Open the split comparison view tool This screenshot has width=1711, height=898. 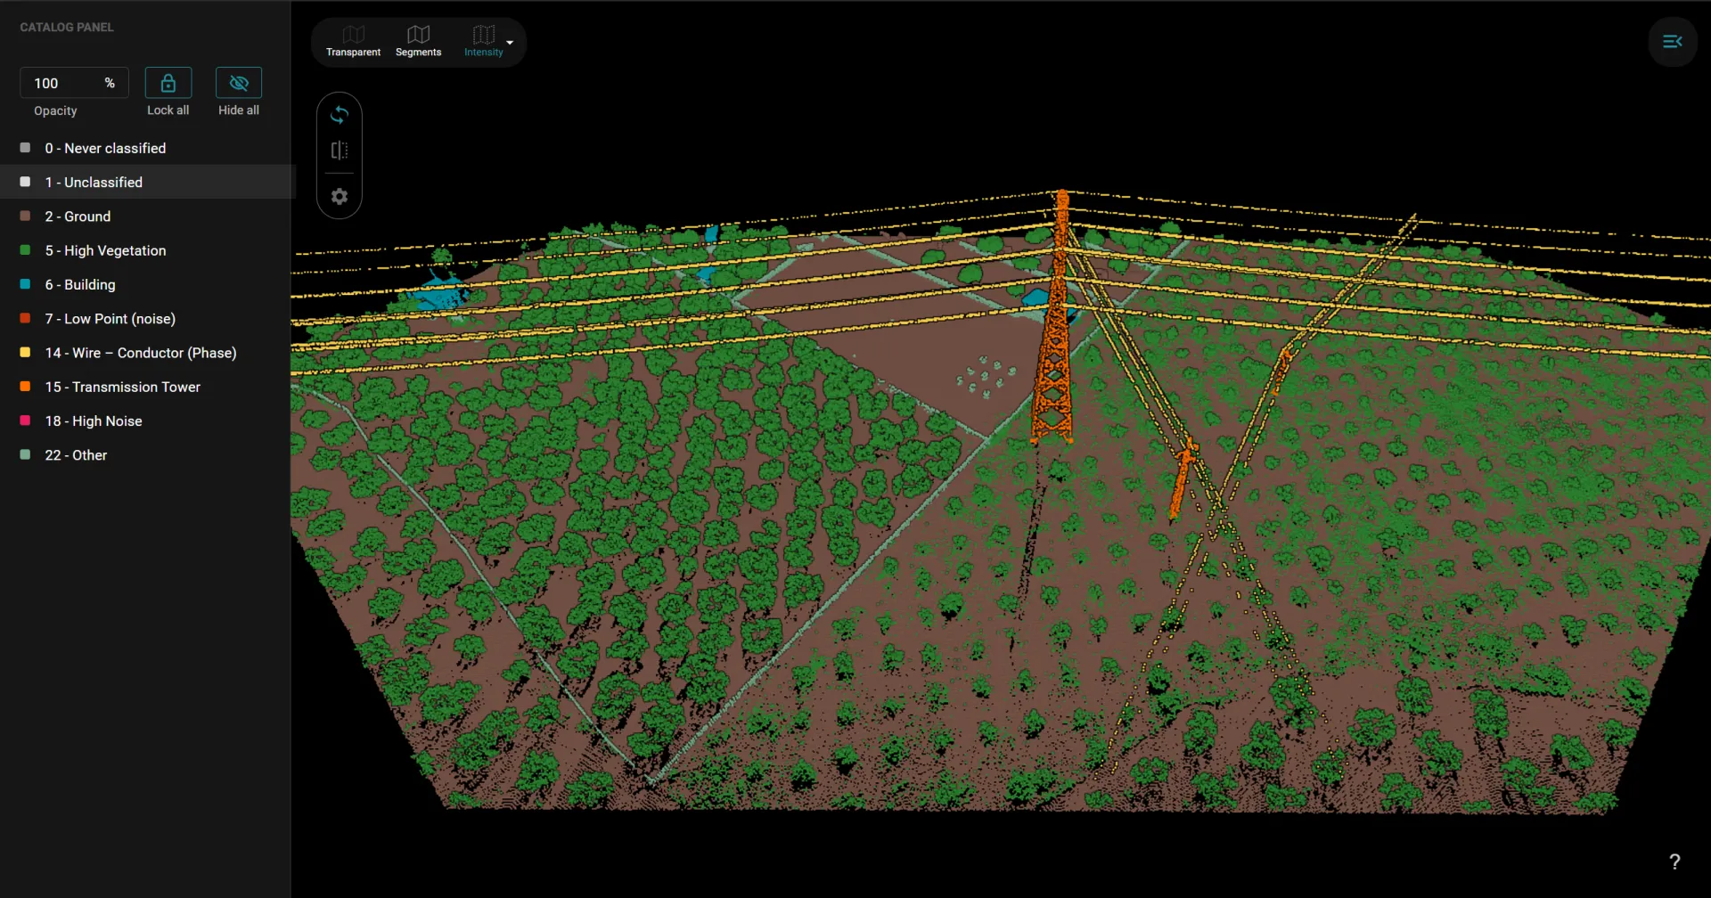[340, 151]
